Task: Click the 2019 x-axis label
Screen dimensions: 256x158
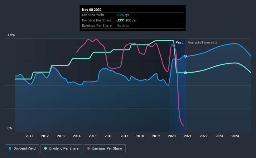Action: (156, 136)
